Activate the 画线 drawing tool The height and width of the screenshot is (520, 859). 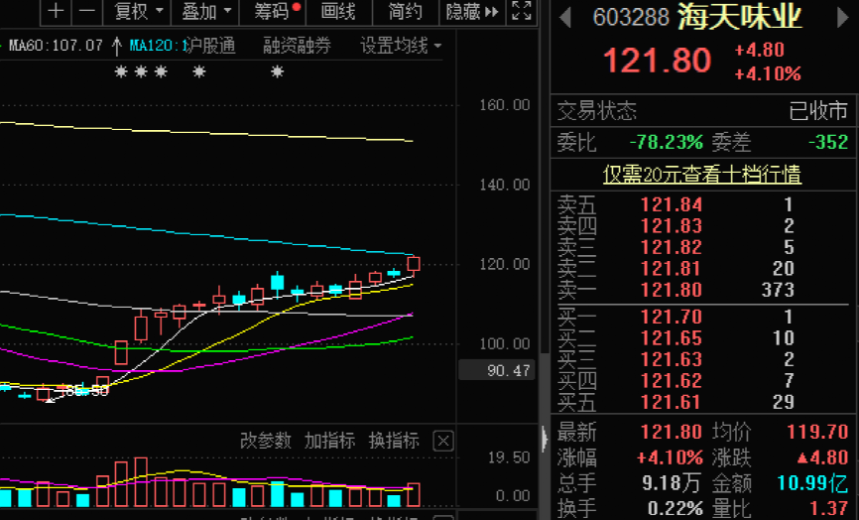pyautogui.click(x=340, y=11)
